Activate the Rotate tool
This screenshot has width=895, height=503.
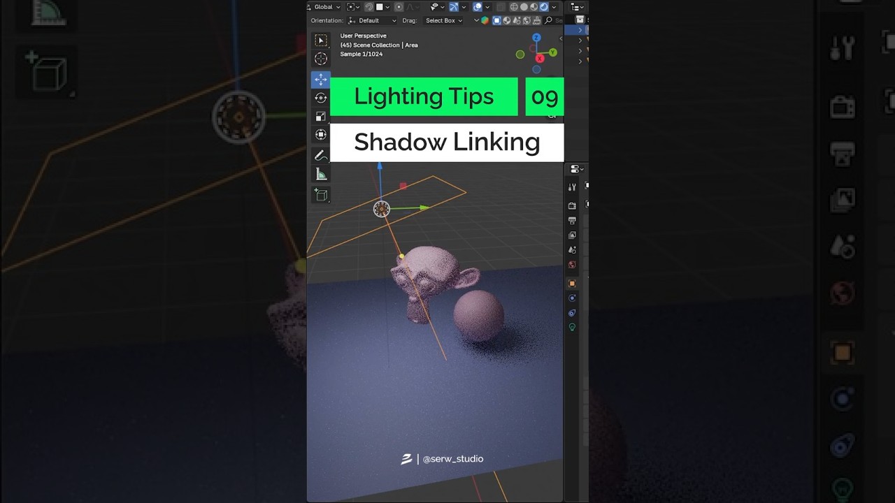pyautogui.click(x=320, y=98)
